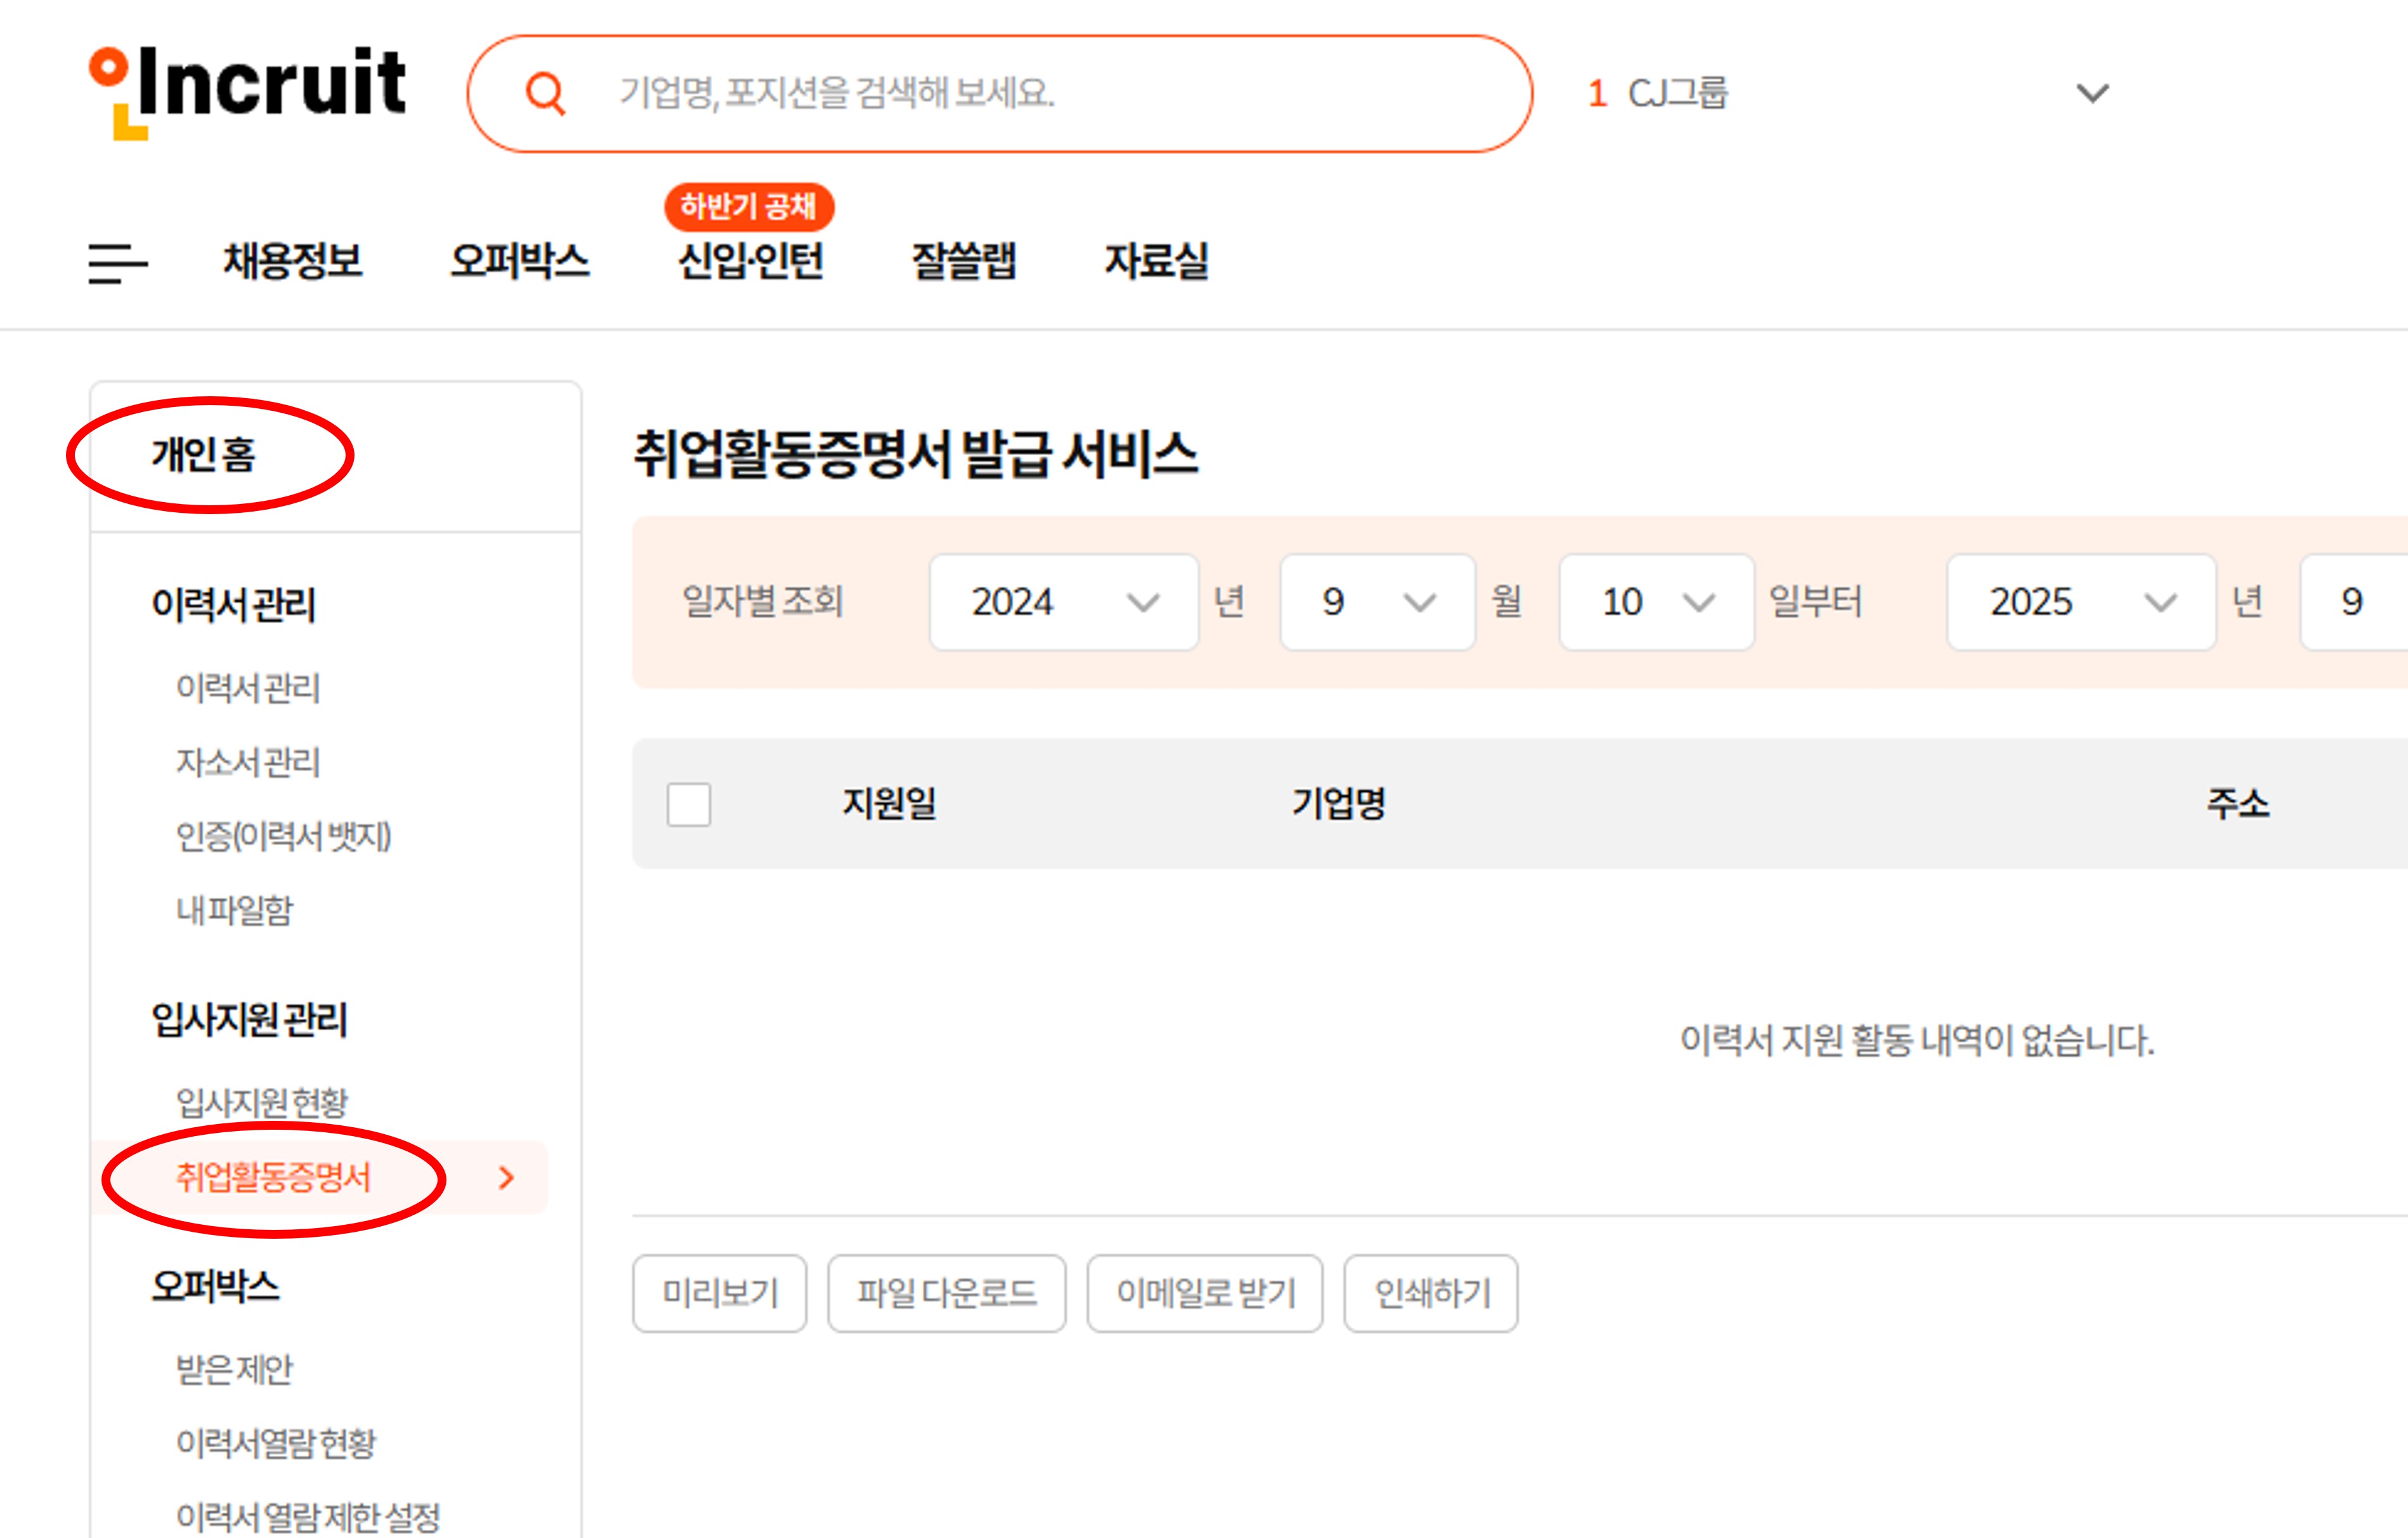Expand the CJ그룹 trending keyword list
This screenshot has height=1538, width=2408.
(2092, 93)
